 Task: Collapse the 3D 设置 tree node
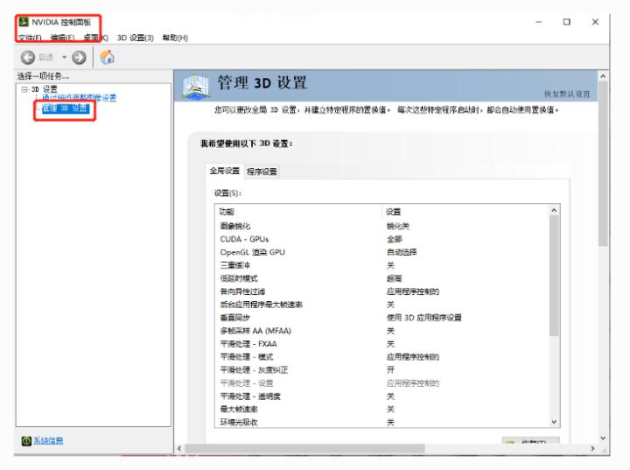(x=24, y=89)
